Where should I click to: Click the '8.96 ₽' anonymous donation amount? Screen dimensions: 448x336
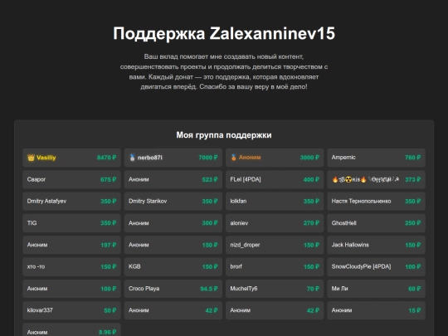107,333
